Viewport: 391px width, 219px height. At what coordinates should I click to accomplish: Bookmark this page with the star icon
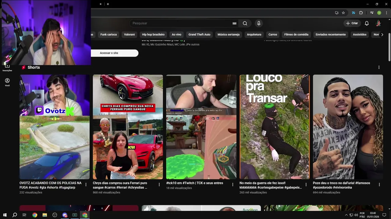[x=343, y=13]
